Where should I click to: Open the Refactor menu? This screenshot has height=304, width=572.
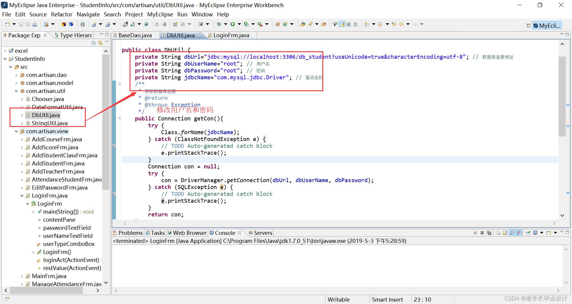tap(61, 14)
